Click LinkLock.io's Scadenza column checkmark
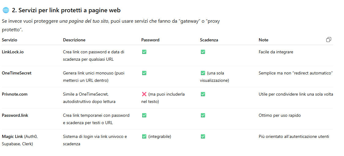Image resolution: width=344 pixels, height=156 pixels. pyautogui.click(x=203, y=52)
